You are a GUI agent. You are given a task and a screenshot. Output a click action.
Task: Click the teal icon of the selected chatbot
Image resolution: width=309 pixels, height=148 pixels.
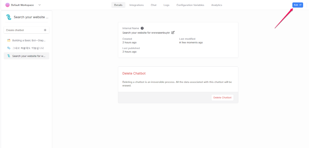tap(9, 56)
